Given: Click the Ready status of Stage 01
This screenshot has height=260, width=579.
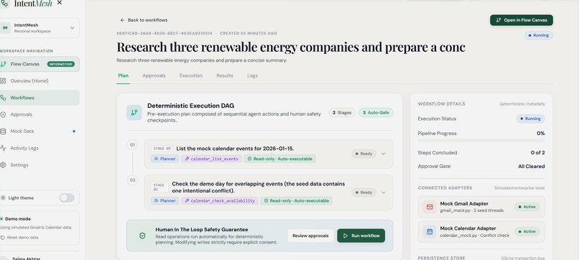Looking at the screenshot, I should (x=363, y=154).
